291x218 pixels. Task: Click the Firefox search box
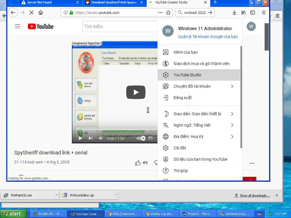pyautogui.click(x=195, y=12)
